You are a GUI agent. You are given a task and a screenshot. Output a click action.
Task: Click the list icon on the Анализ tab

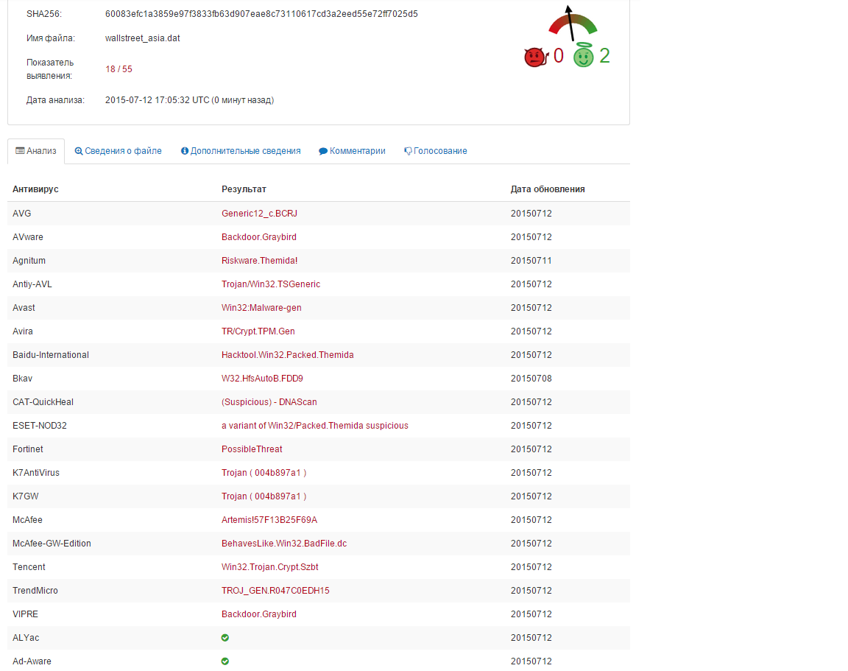(20, 151)
